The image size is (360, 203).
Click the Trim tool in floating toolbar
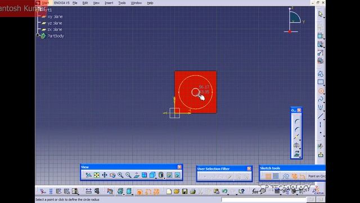296,137
